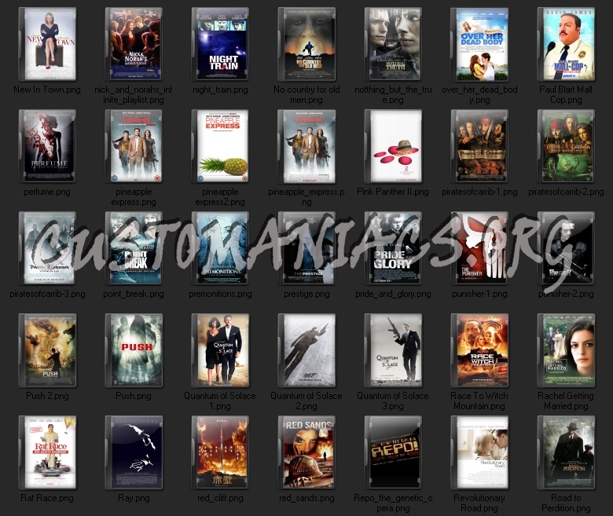Click the pineapple_express.png DVD case thumbnail
Image resolution: width=613 pixels, height=516 pixels.
point(306,146)
